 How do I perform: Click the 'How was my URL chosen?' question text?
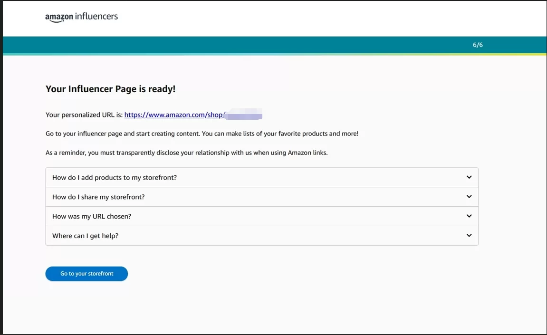(x=92, y=217)
